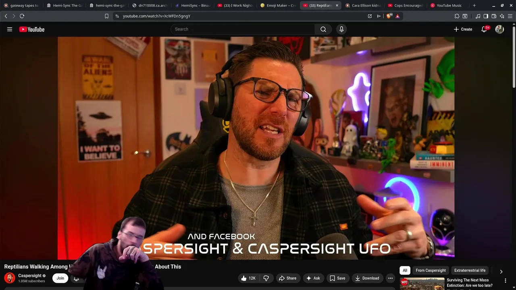Like the video with 12K likes
516x290 pixels.
(x=249, y=278)
